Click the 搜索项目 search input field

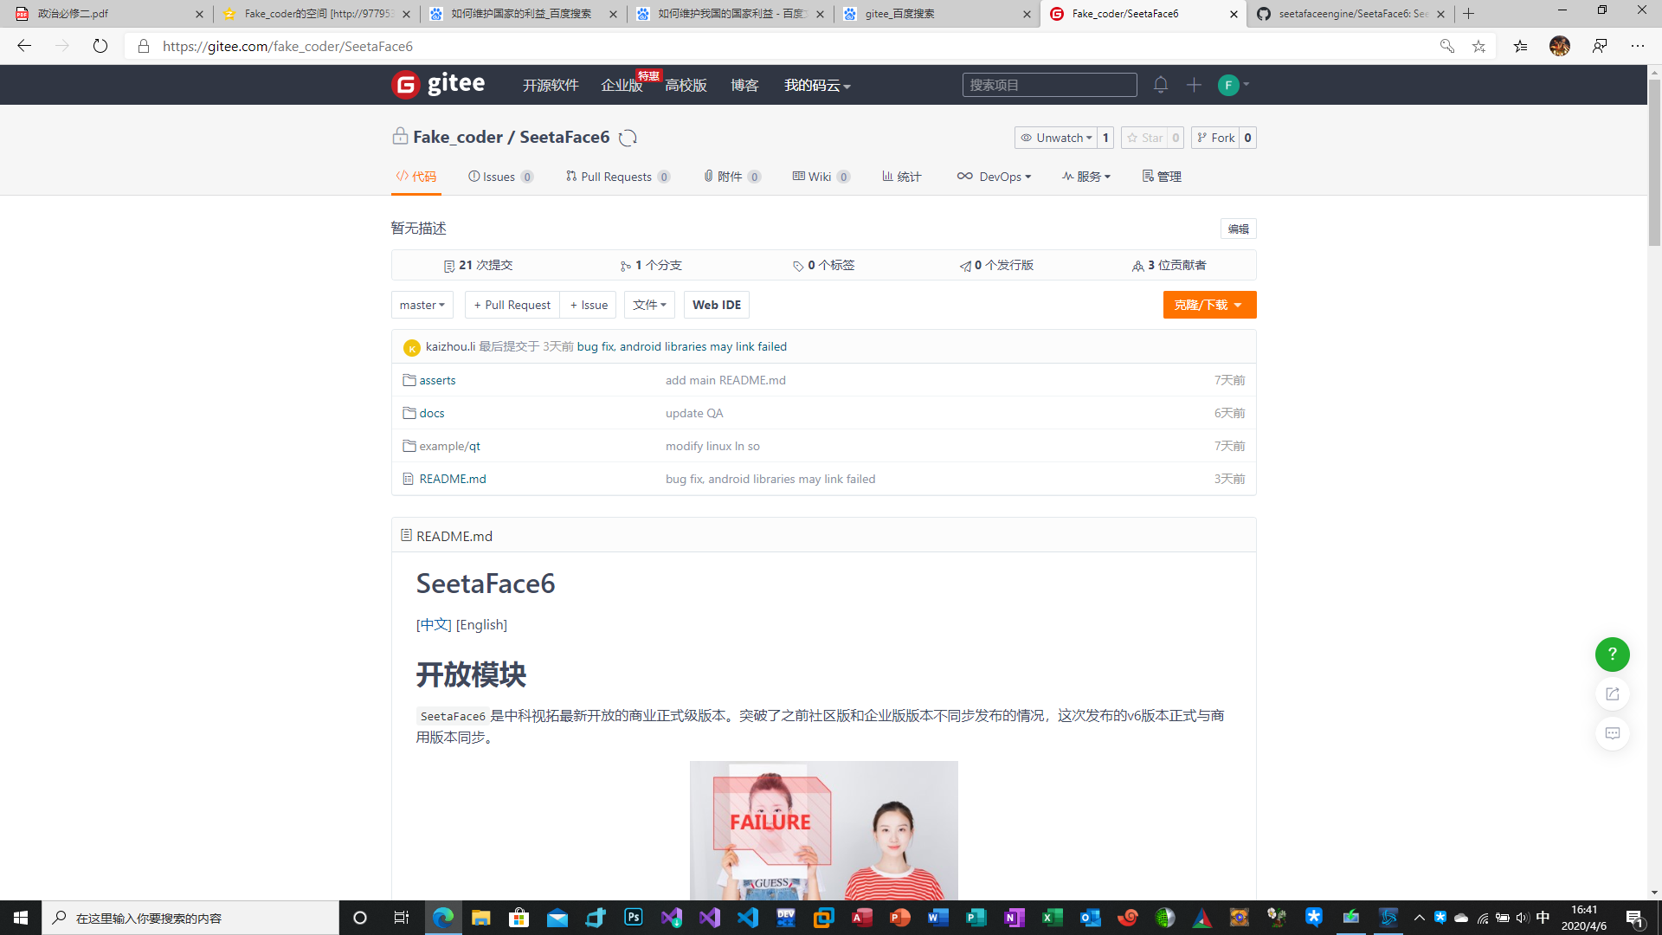click(1049, 85)
